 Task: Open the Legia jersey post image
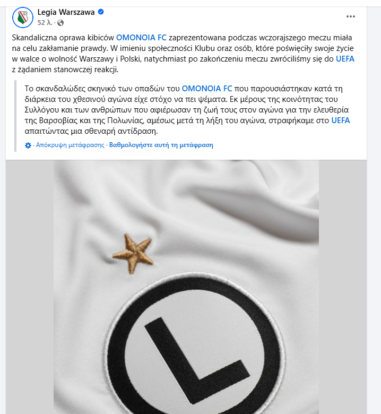point(186,287)
